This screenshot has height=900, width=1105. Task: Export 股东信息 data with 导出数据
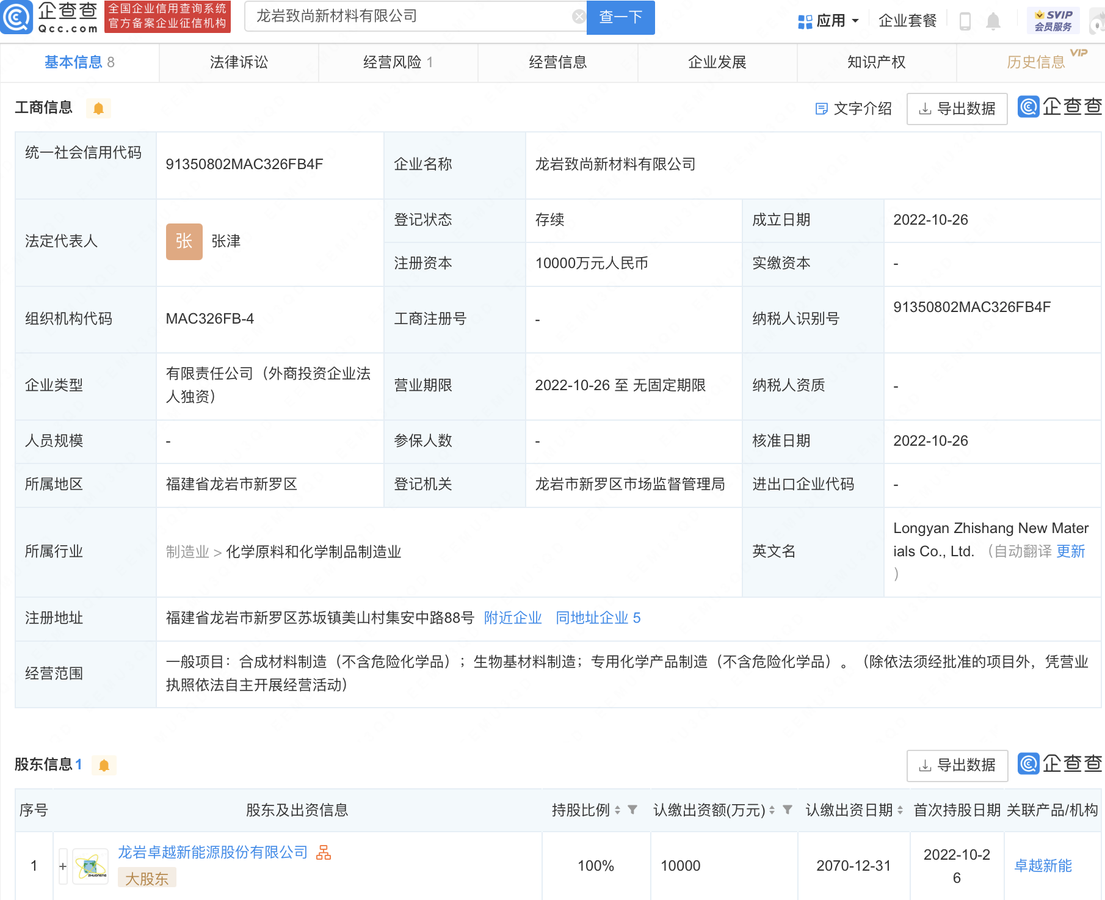click(x=957, y=765)
